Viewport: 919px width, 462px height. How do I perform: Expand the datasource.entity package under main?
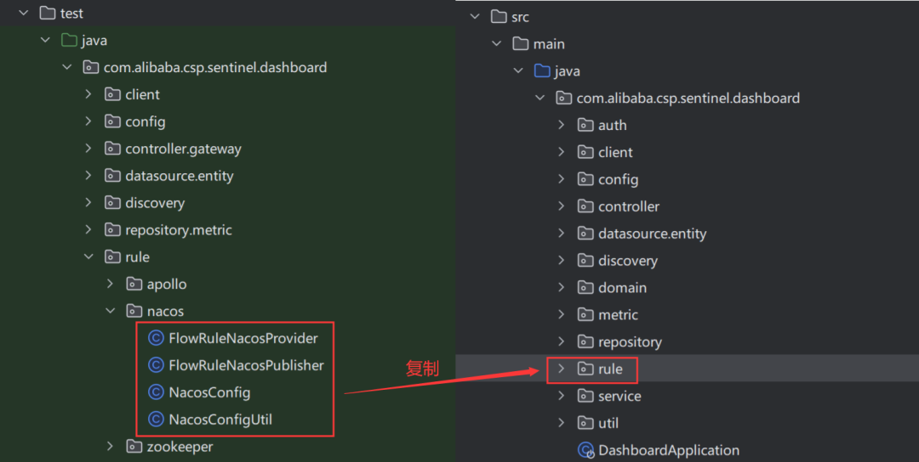click(x=562, y=234)
